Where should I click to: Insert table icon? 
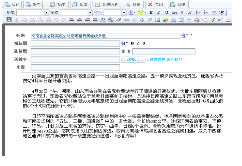click(x=181, y=20)
